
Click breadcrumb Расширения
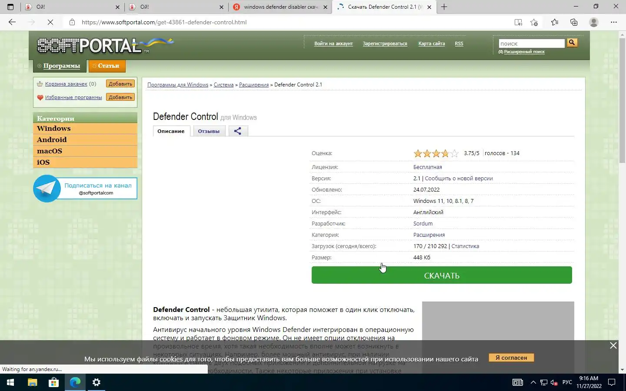[x=254, y=85]
